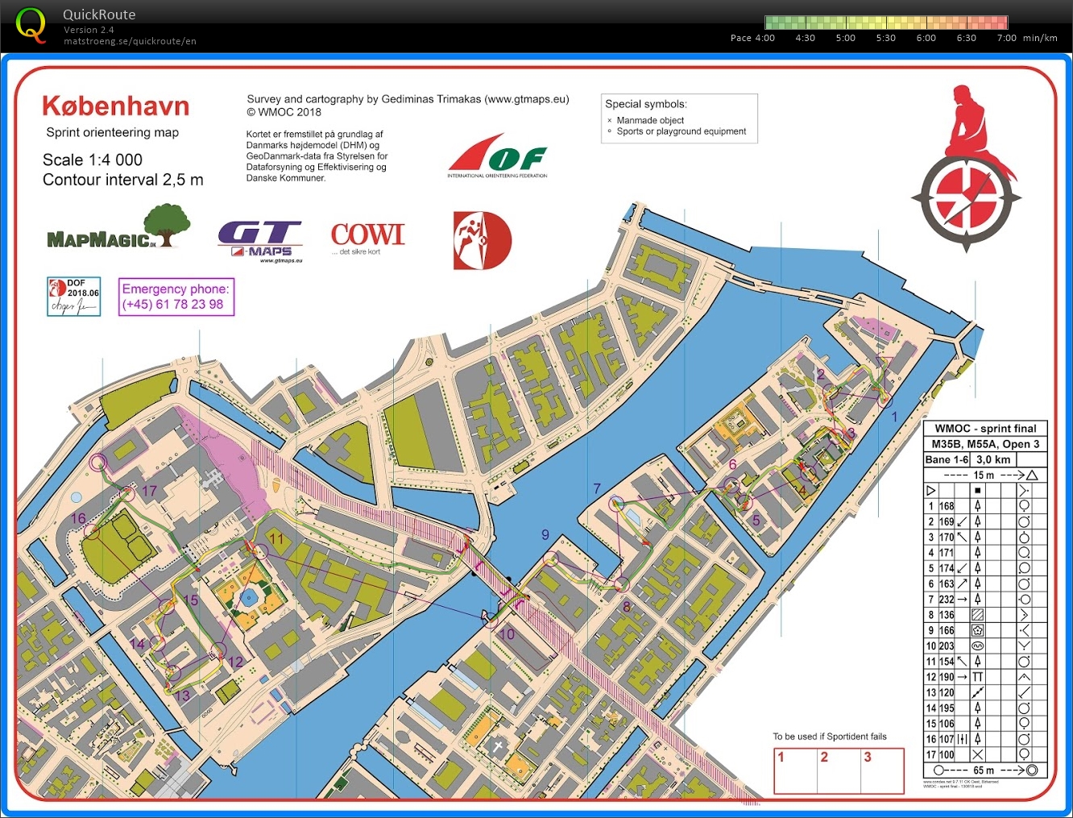
Task: Click the København map title
Action: [x=116, y=106]
